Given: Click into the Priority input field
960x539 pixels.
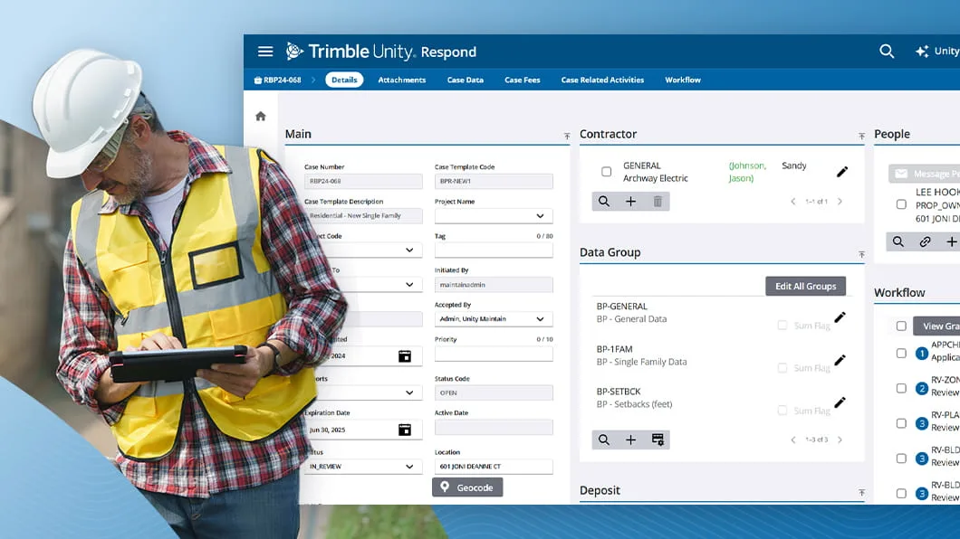Looking at the screenshot, I should pyautogui.click(x=494, y=354).
